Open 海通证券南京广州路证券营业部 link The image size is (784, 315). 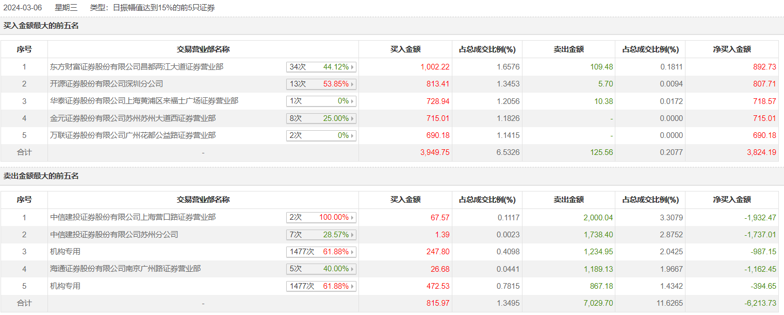[125, 269]
